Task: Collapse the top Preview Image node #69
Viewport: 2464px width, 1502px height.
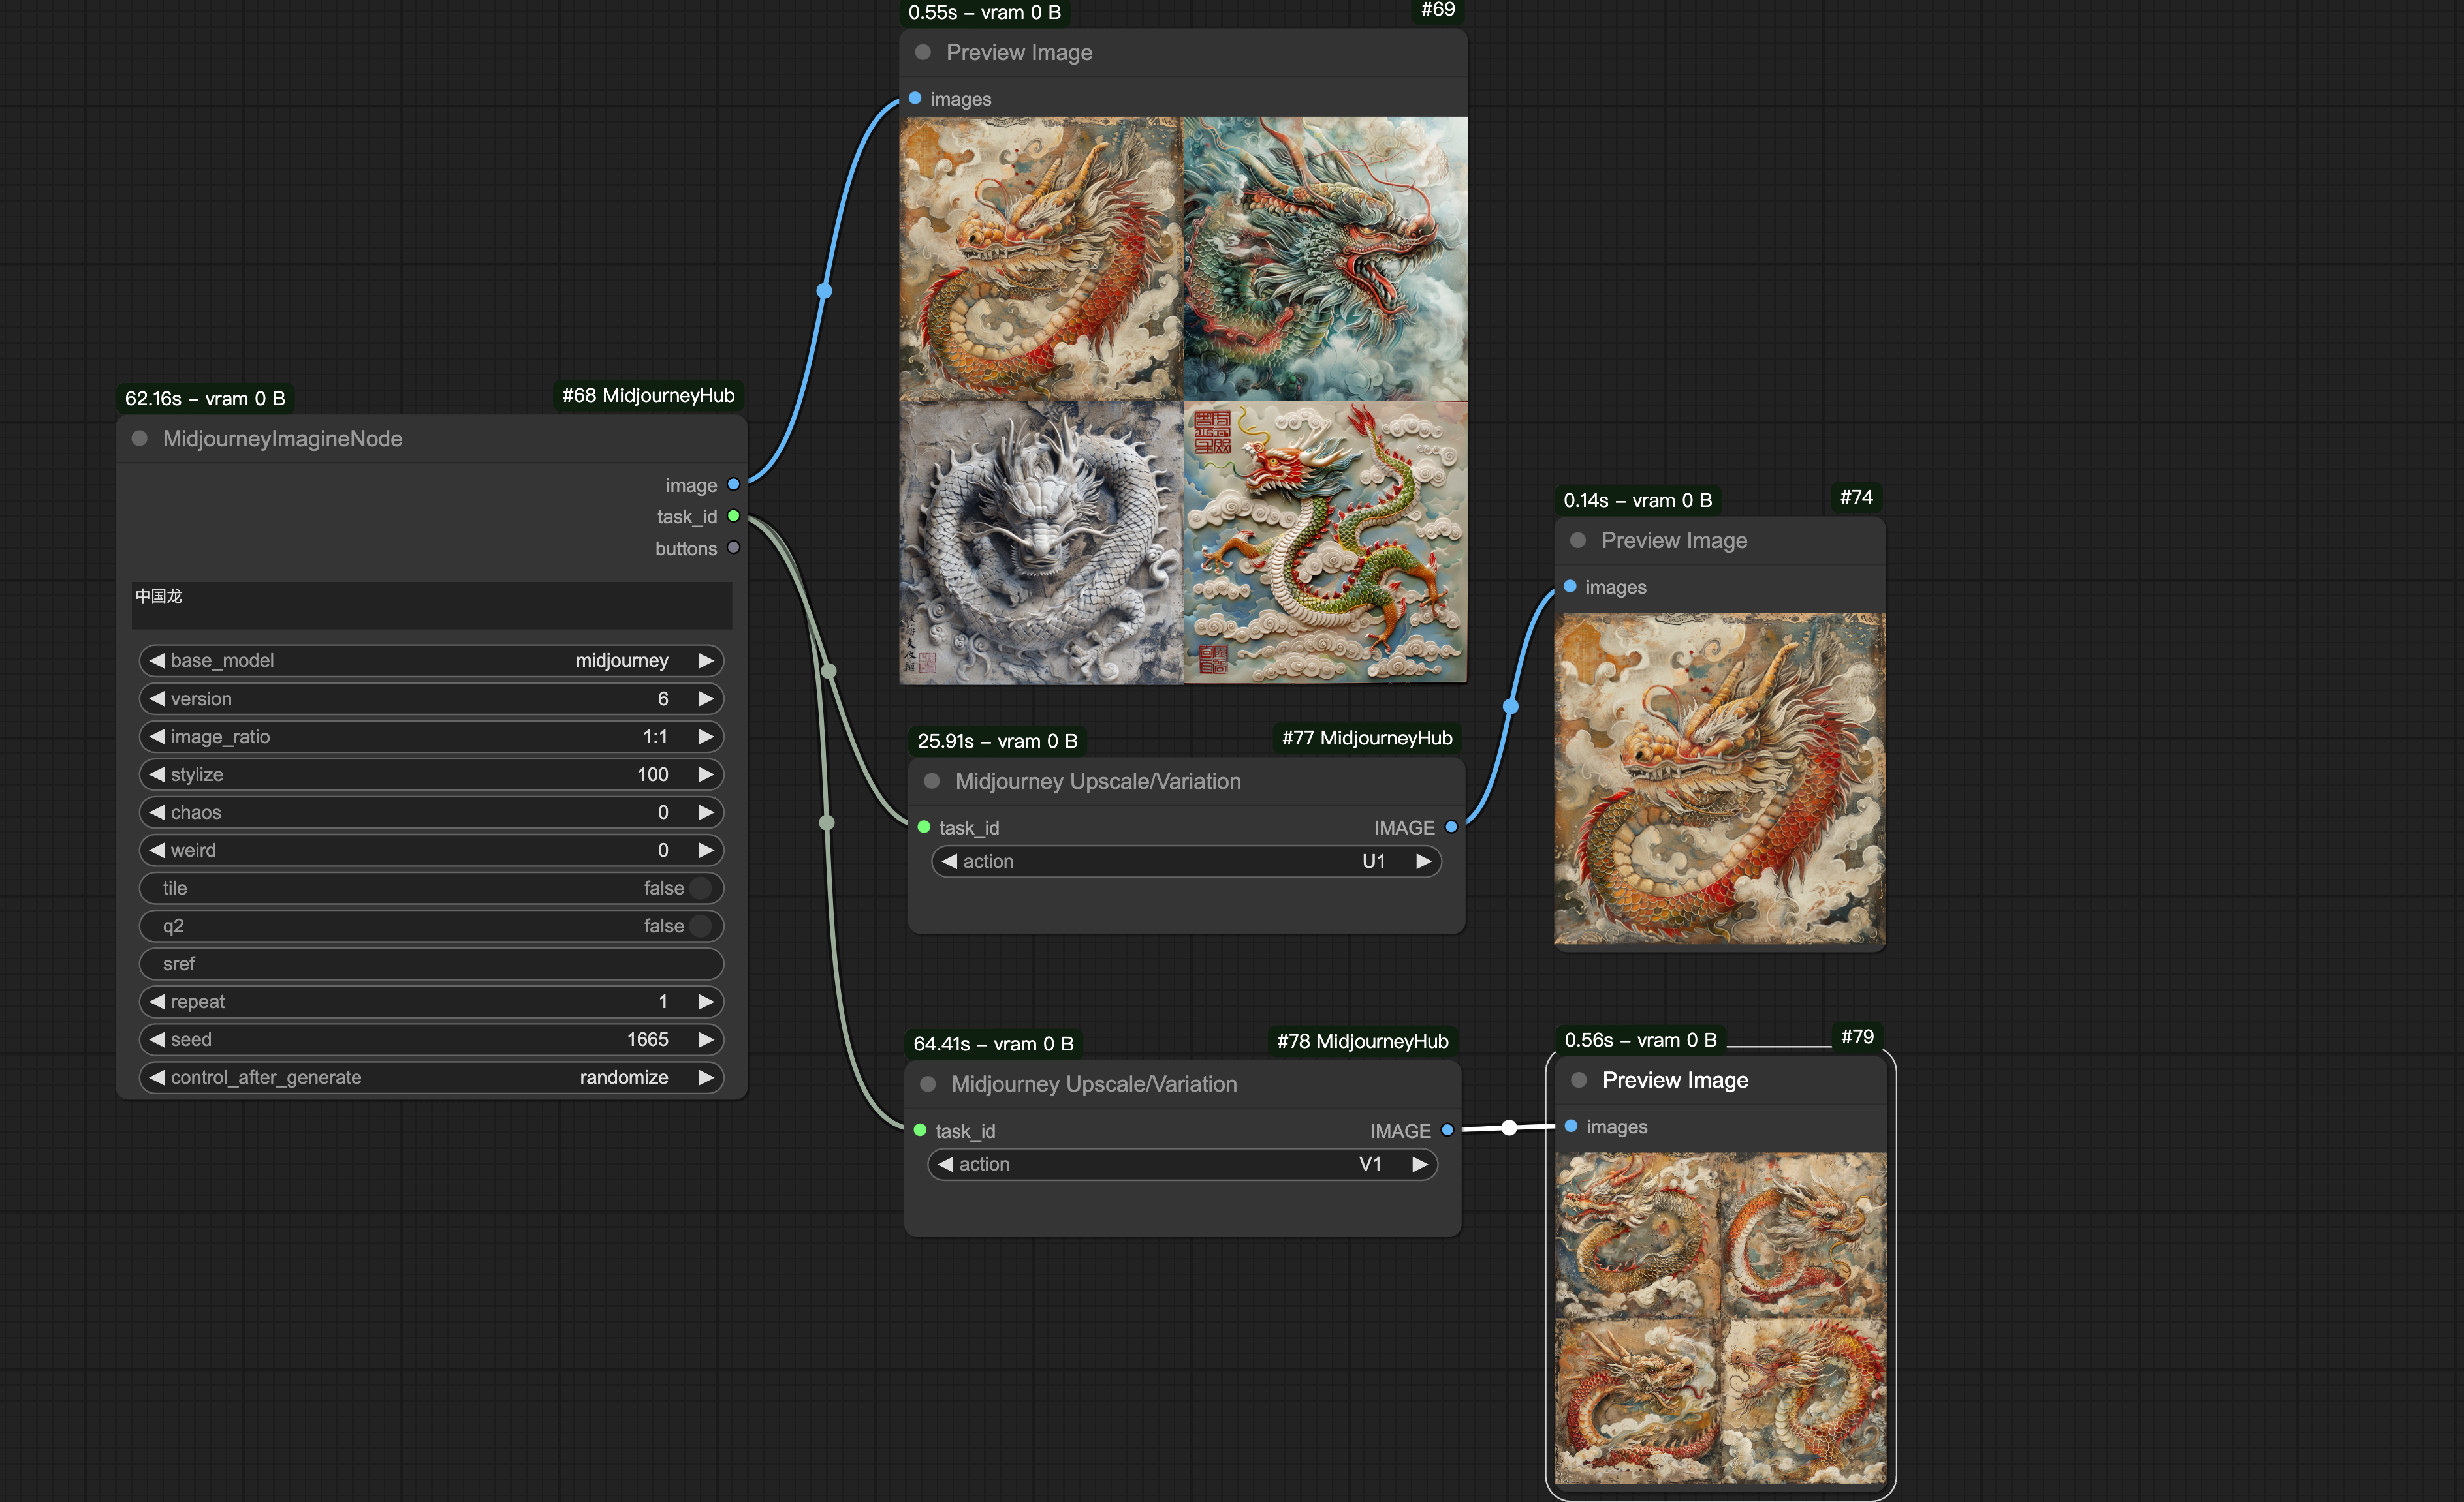Action: (923, 52)
